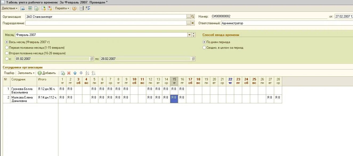Click Громова's empty cell on day 19
The image size is (353, 156).
click(206, 91)
